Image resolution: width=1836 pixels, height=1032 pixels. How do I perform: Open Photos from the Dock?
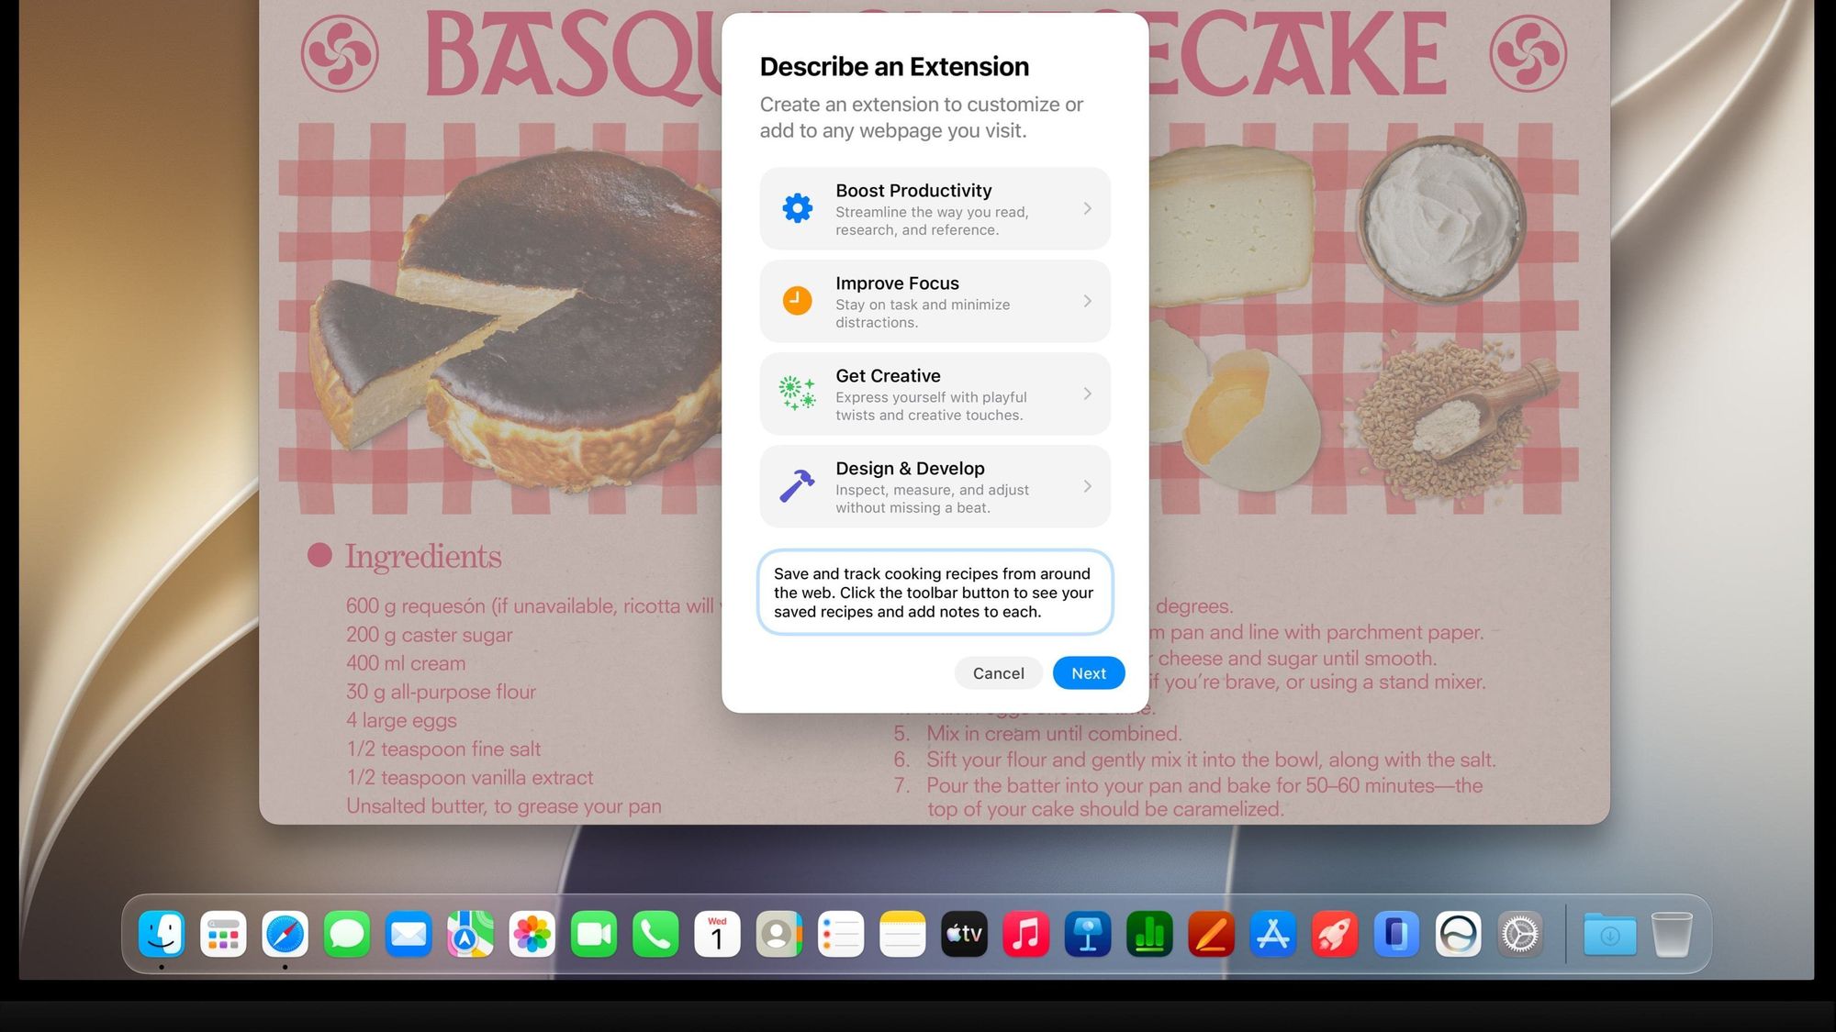(532, 935)
